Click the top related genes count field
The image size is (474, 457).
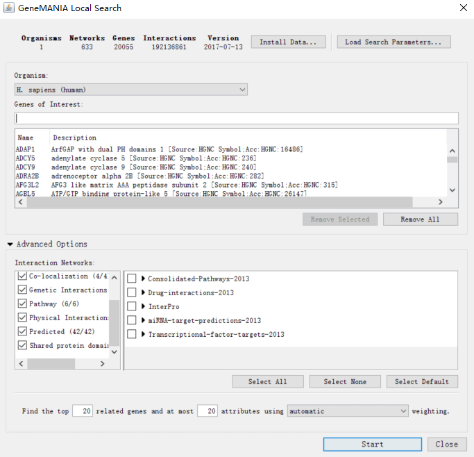pos(83,411)
